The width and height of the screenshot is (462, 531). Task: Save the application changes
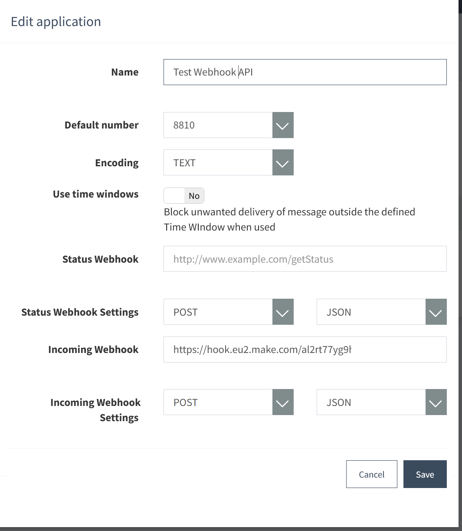pos(425,474)
